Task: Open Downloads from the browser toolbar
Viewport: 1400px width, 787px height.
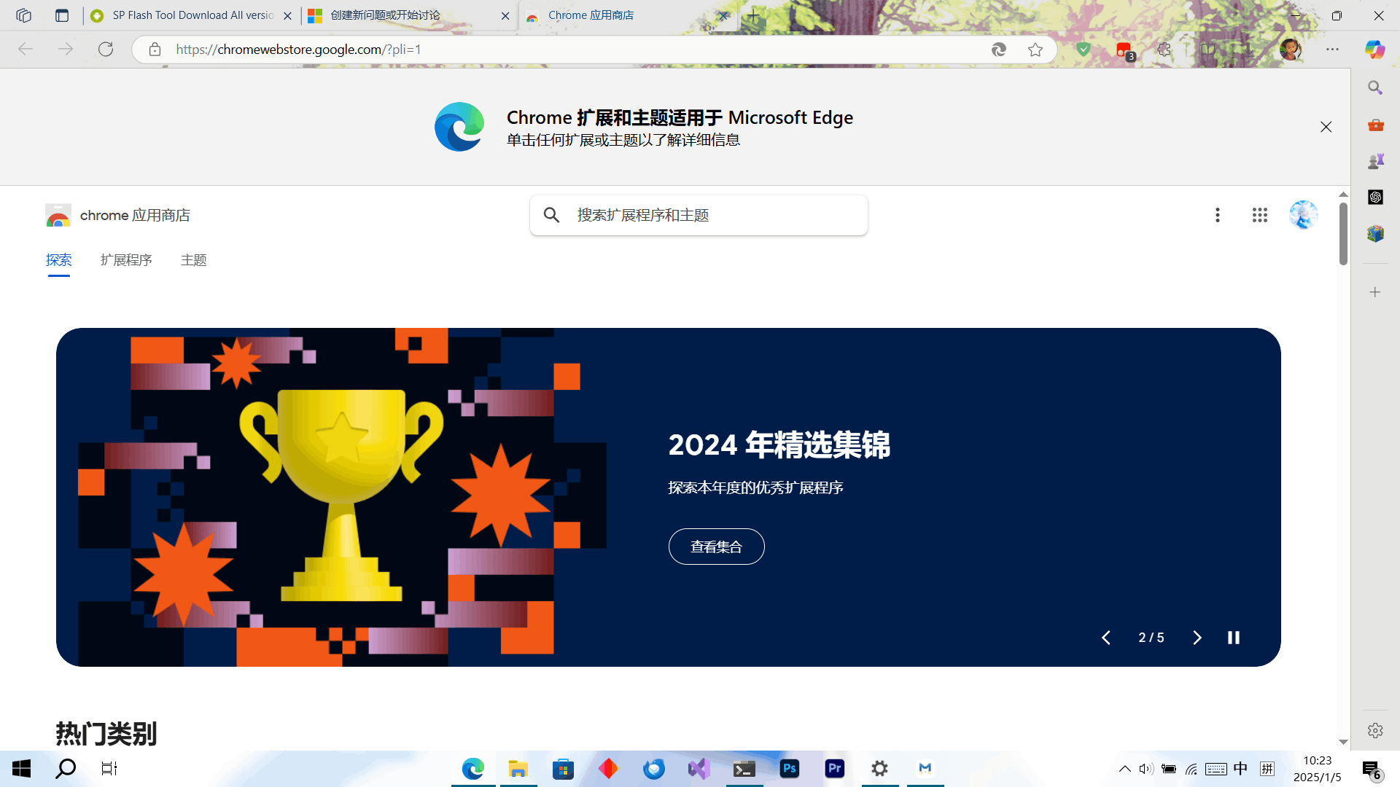Action: coord(1248,50)
